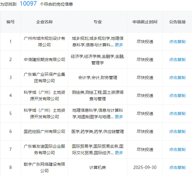192x176 pixels.
Task: Select 国药控股广州有限公司 company name
Action: click(44, 131)
